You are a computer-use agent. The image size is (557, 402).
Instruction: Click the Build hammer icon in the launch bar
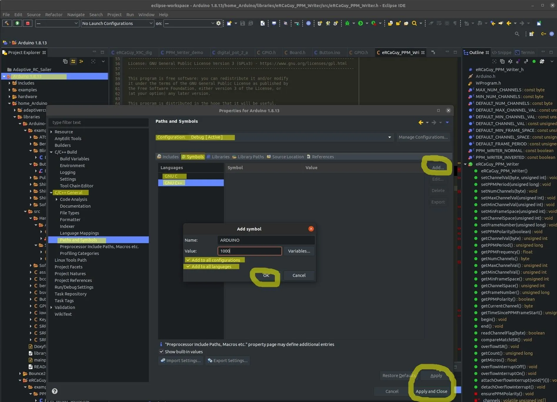(x=7, y=23)
